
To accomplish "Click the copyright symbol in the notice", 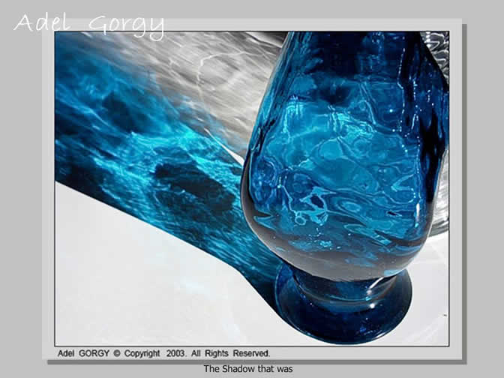I will coord(118,352).
